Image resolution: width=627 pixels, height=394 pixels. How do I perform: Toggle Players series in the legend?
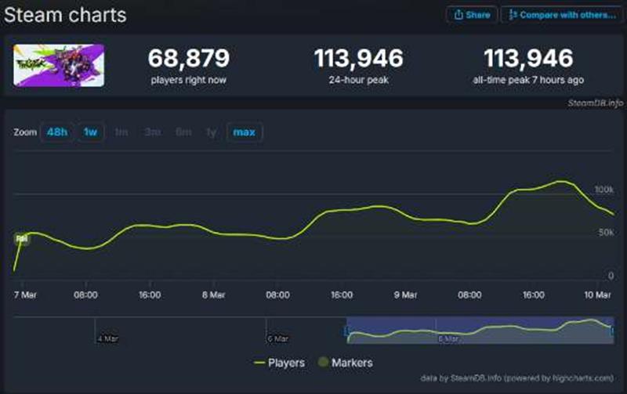(280, 363)
